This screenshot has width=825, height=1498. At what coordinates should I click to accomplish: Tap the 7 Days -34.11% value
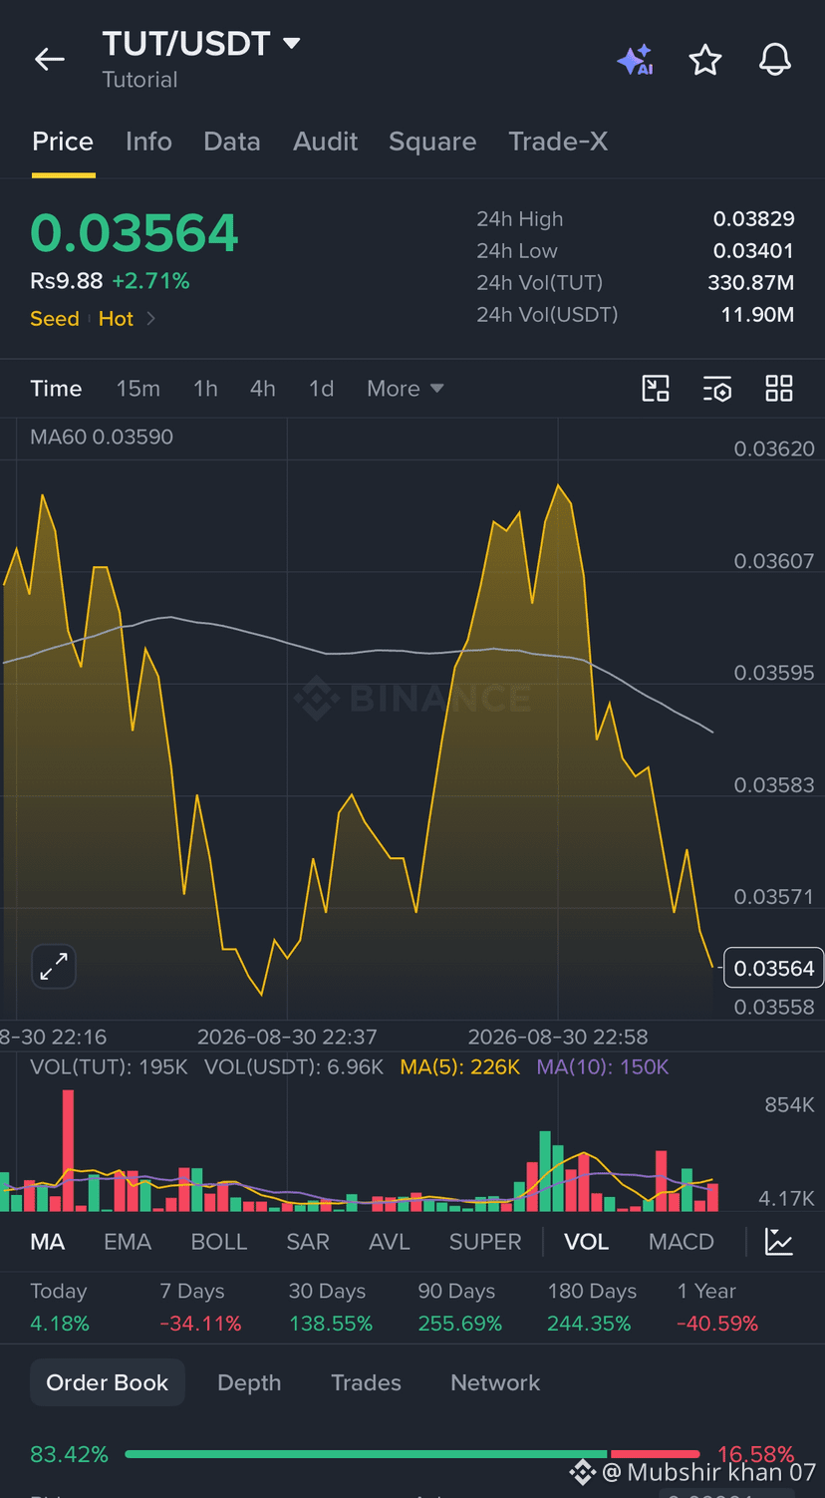click(200, 1324)
